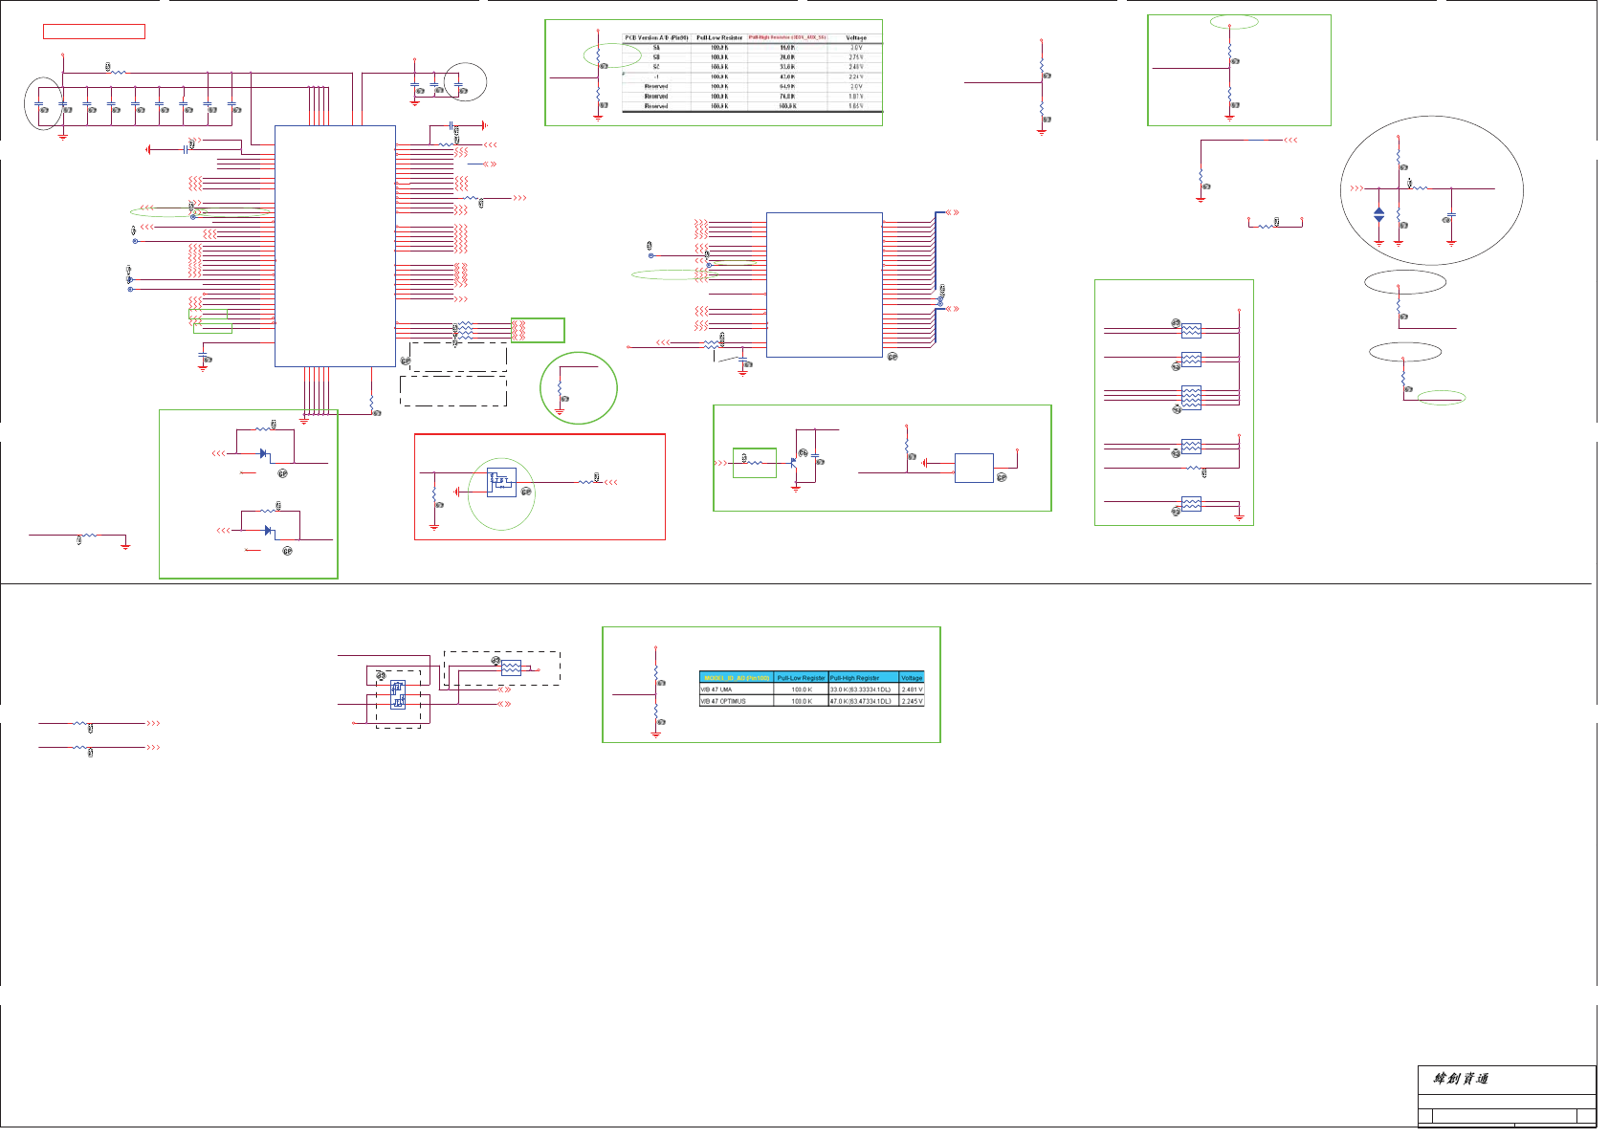The image size is (1609, 1138).
Task: Select the "MODEL_ID_AD (Pin100)" header cell
Action: coord(737,677)
